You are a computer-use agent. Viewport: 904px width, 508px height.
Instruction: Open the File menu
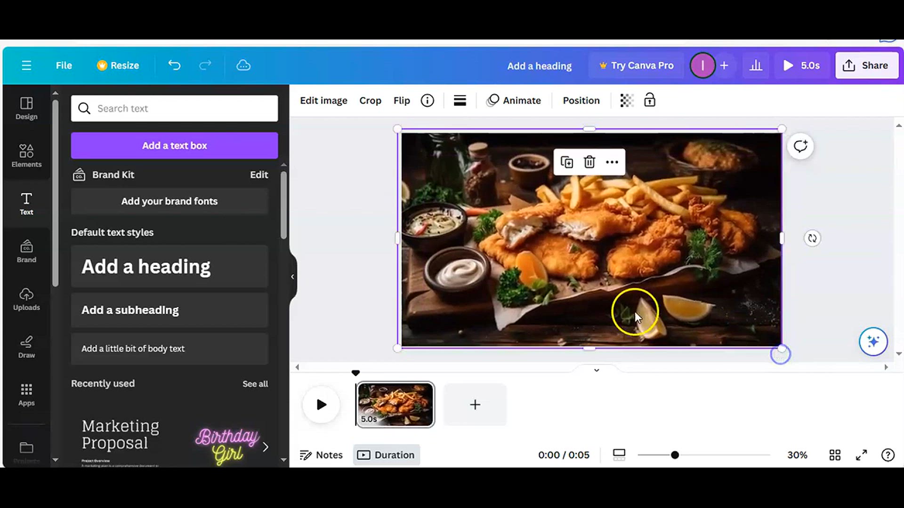click(x=64, y=65)
